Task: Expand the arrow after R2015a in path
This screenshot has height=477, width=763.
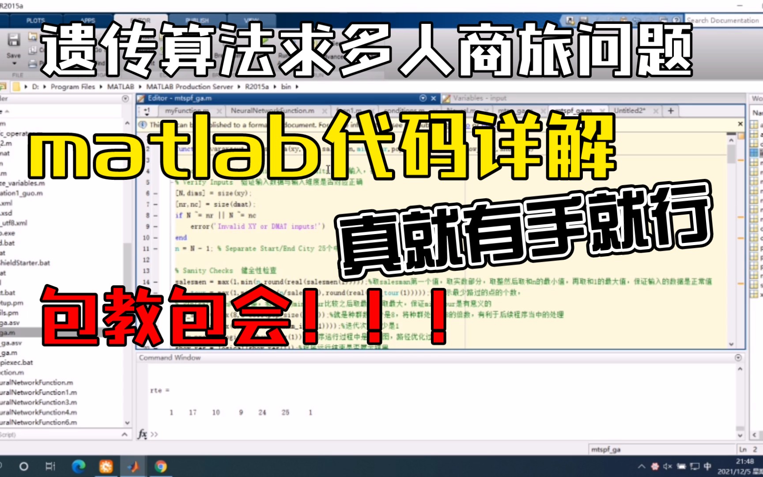Action: coord(275,87)
